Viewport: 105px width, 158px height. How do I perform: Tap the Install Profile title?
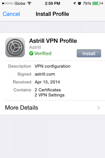click(x=52, y=14)
